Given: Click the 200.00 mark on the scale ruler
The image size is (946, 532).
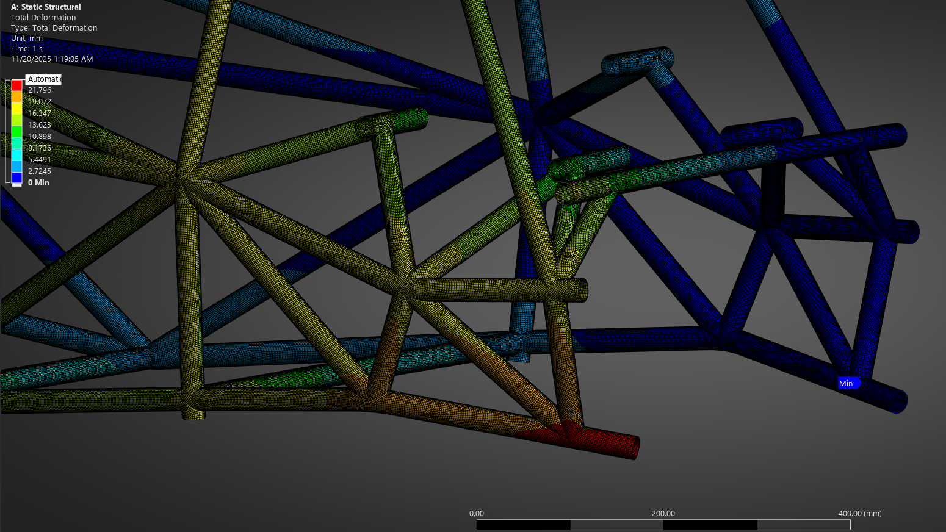Looking at the screenshot, I should [x=663, y=514].
